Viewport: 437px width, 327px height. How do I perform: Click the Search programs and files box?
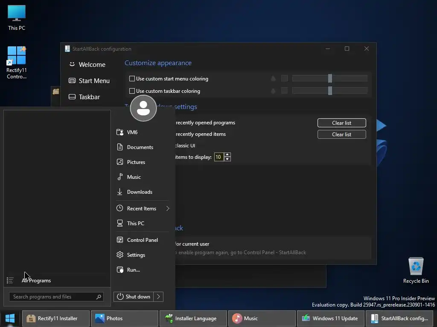(56, 297)
